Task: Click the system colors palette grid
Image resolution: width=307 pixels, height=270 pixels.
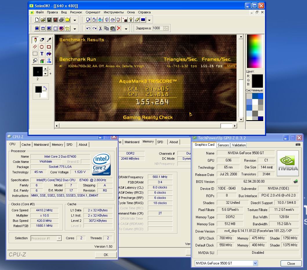Action: [255, 107]
